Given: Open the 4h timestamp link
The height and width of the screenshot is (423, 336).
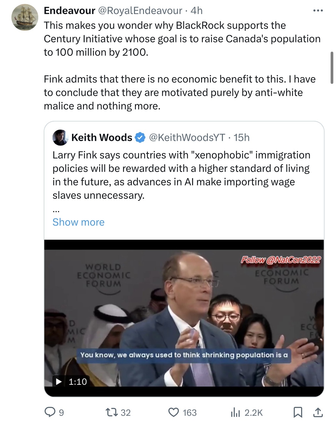Looking at the screenshot, I should pyautogui.click(x=197, y=11).
